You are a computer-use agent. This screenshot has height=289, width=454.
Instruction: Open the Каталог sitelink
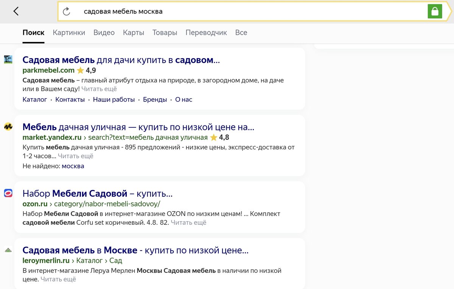coord(35,100)
